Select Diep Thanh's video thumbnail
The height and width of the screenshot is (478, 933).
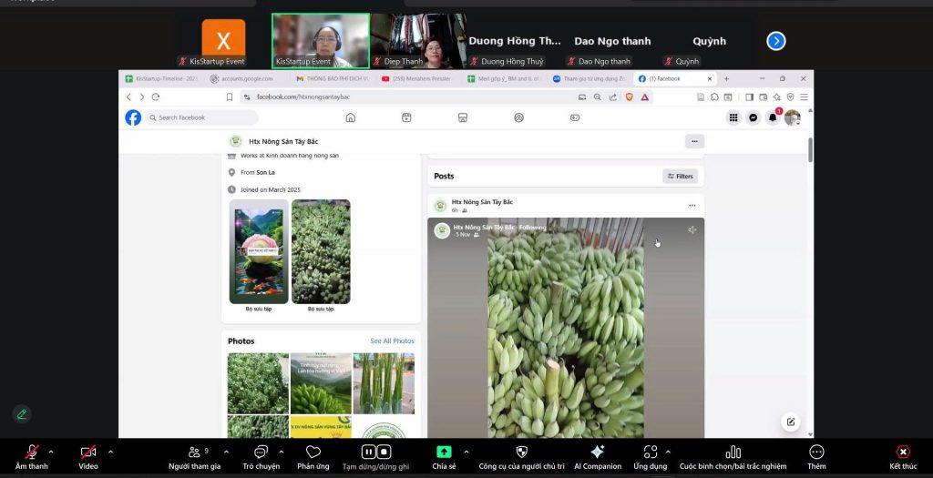(x=418, y=41)
